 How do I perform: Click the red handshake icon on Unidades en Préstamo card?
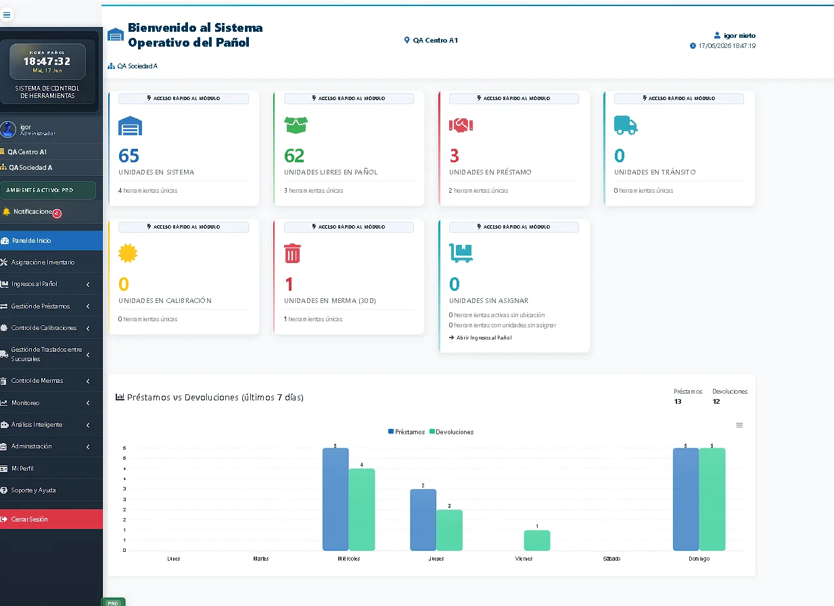click(461, 125)
